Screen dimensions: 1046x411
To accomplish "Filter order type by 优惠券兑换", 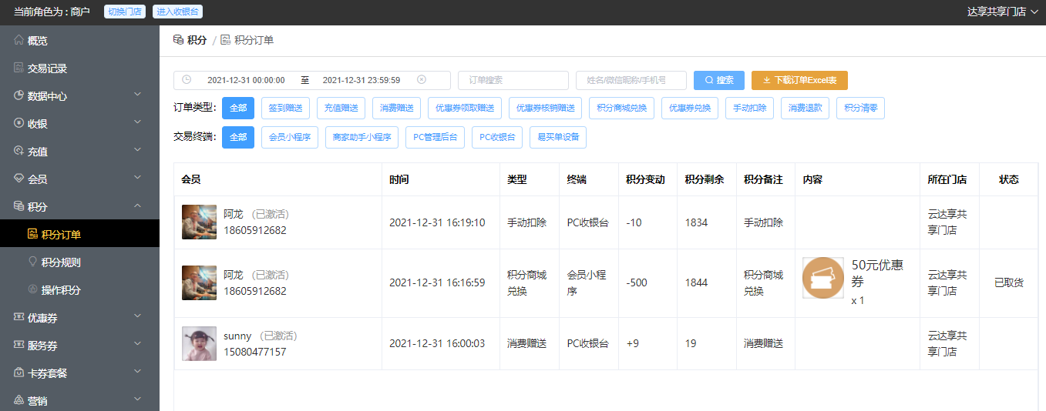I will click(690, 108).
